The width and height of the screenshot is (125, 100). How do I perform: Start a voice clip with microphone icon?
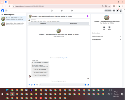pos(29,85)
